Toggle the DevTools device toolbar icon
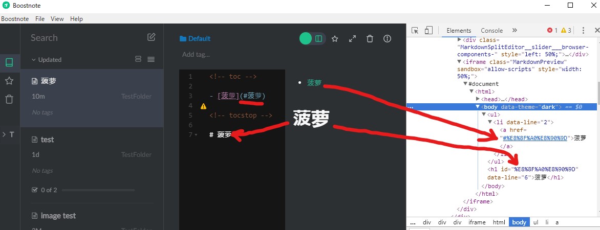 coord(428,31)
